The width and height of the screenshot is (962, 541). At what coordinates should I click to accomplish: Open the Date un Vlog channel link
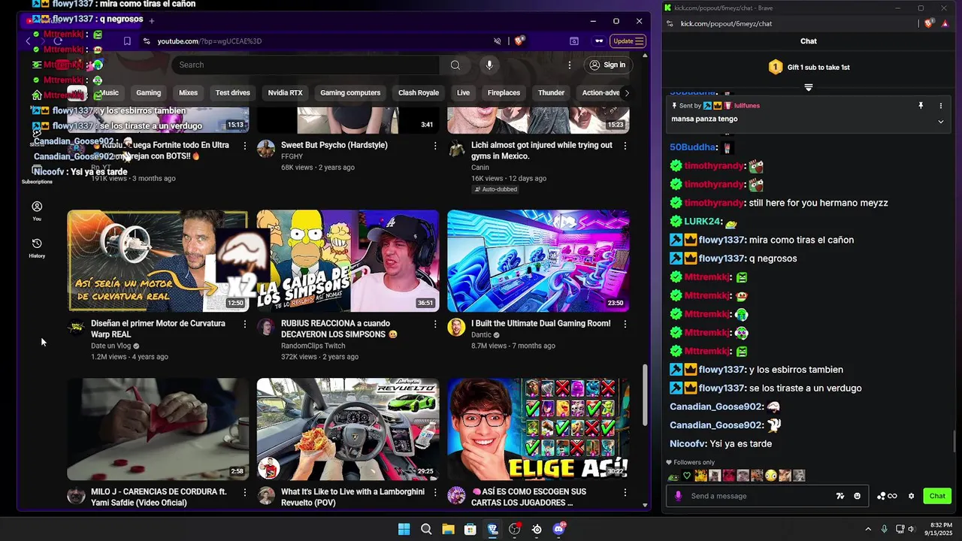[111, 346]
